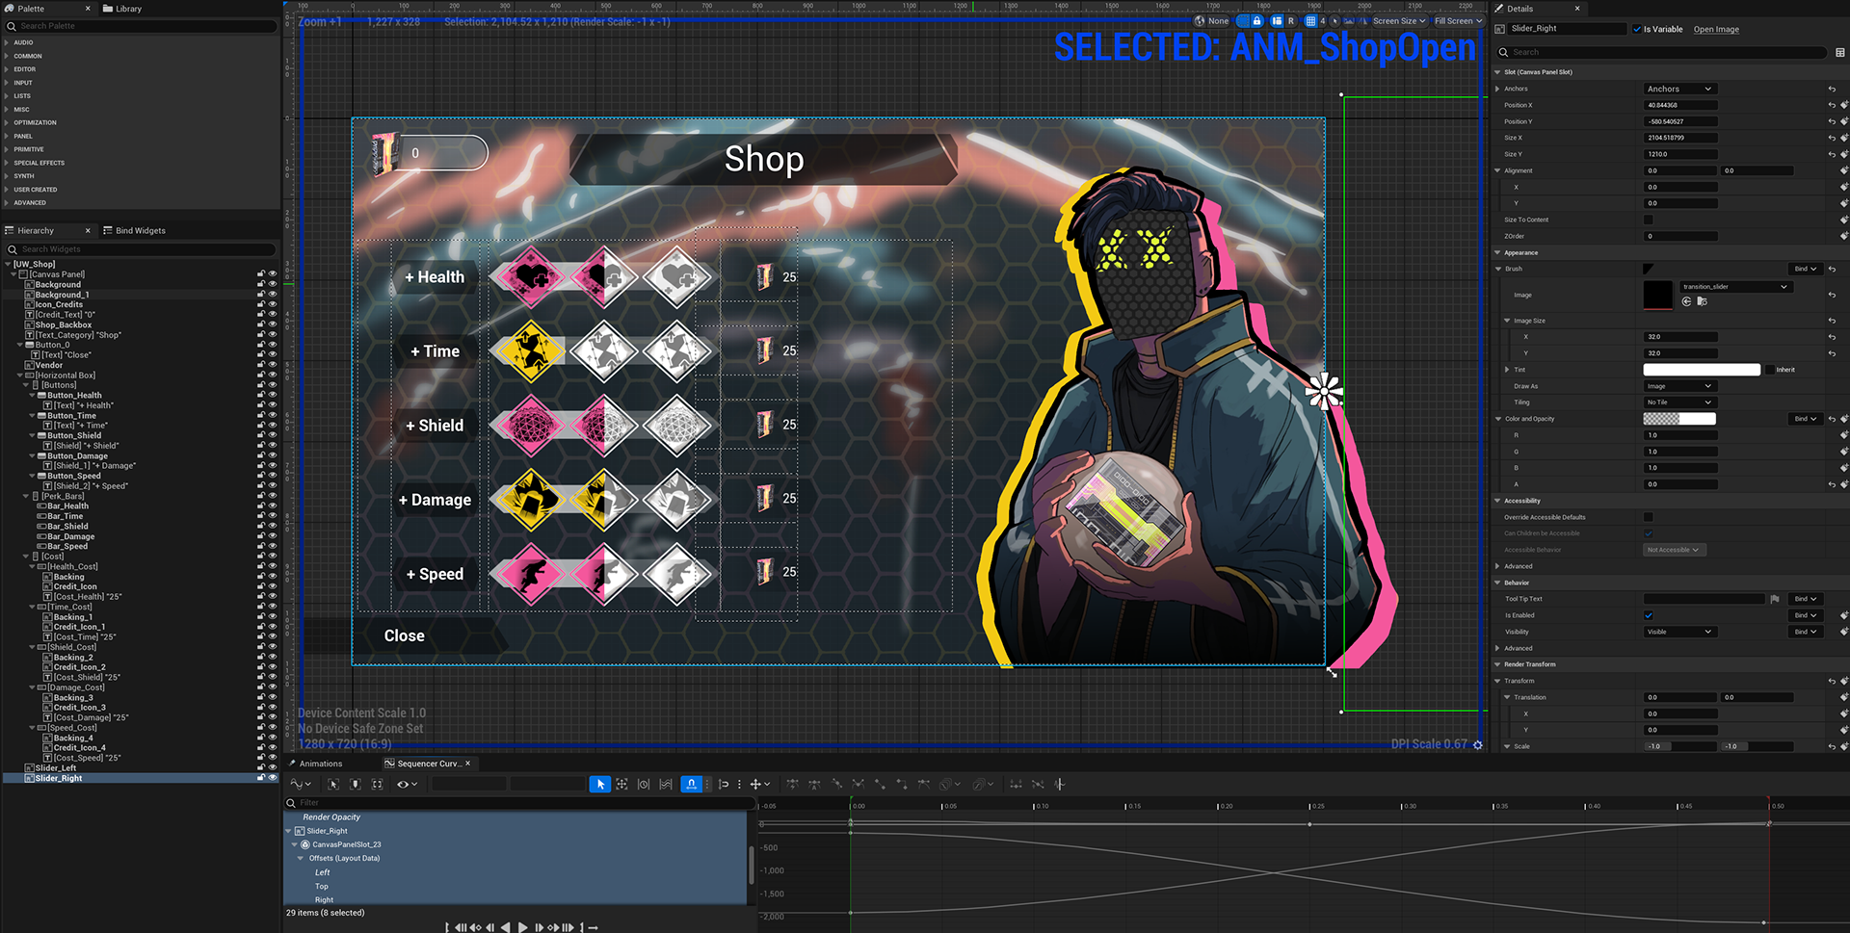The image size is (1850, 933).
Task: Open the curve view mode dropdown
Action: click(x=301, y=785)
